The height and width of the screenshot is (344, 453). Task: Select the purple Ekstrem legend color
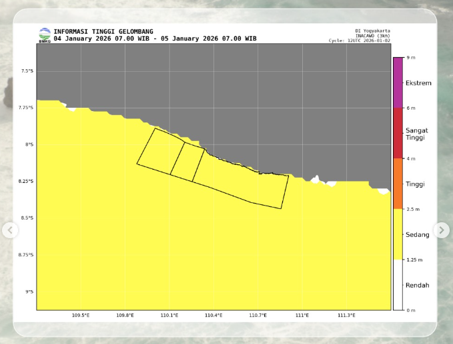pyautogui.click(x=398, y=83)
